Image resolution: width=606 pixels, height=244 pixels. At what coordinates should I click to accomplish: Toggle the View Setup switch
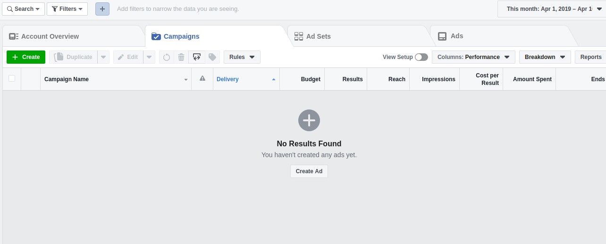(421, 57)
